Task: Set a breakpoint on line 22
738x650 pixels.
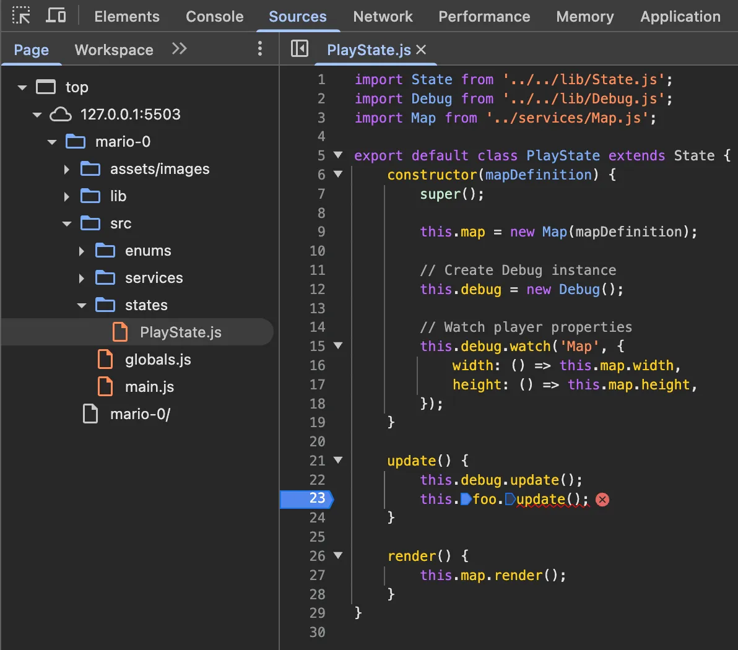Action: (x=317, y=480)
